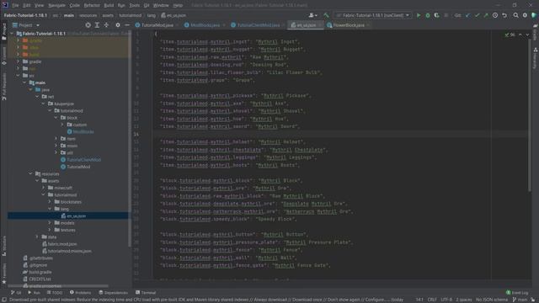The image size is (539, 303).
Task: Commit changes with the green checkmark icon
Action: pyautogui.click(x=477, y=15)
